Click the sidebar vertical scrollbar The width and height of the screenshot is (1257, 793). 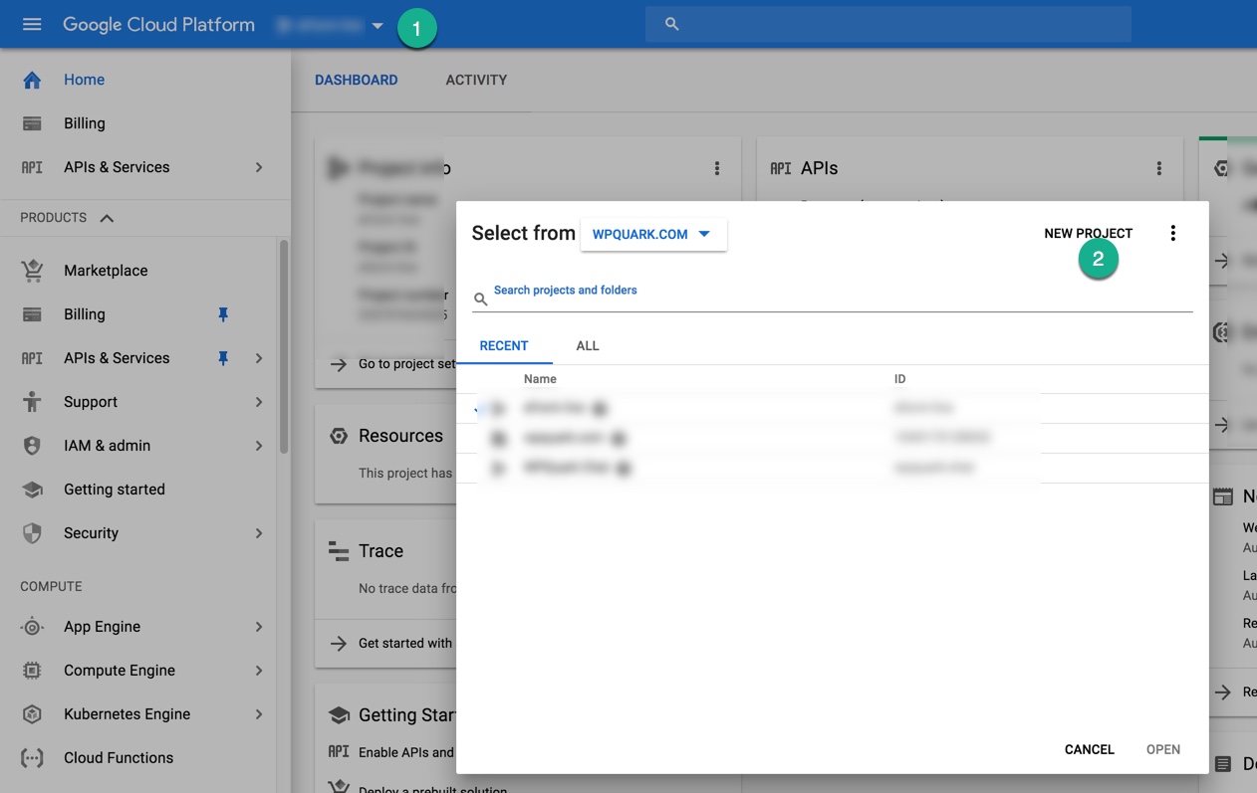284,348
